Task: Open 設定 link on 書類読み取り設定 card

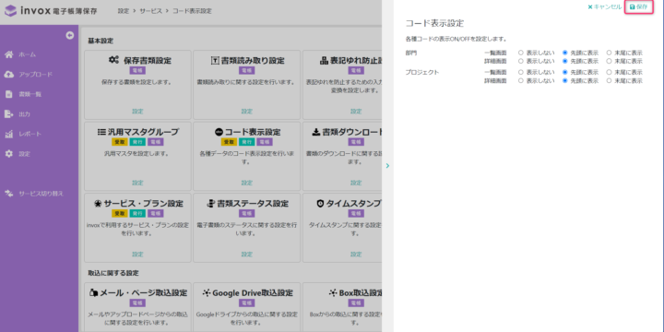Action: pos(247,112)
